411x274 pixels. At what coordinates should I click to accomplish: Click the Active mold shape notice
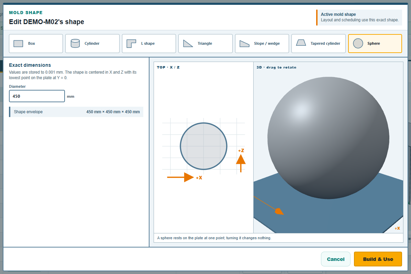(359, 17)
